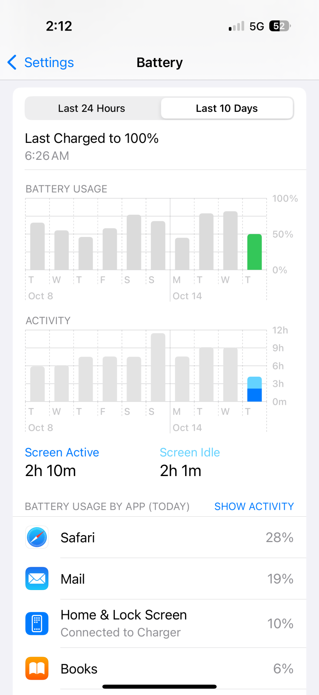
Task: Tap Screen Active time label
Action: [x=62, y=452]
